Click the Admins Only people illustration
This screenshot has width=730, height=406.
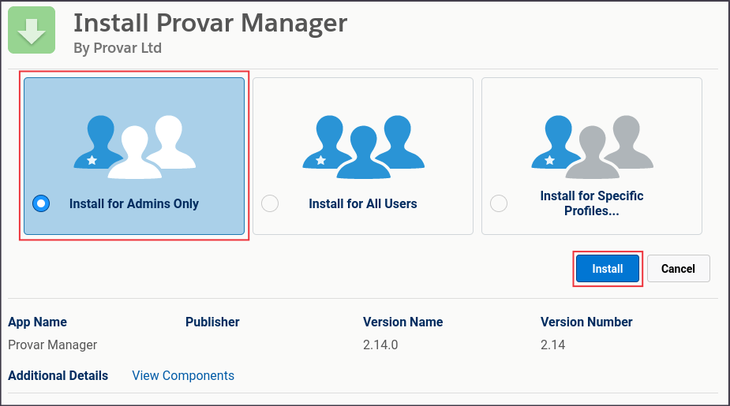[x=134, y=147]
